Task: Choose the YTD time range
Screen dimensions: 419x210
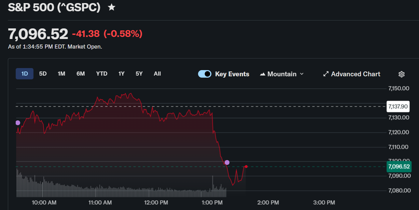Action: (102, 74)
